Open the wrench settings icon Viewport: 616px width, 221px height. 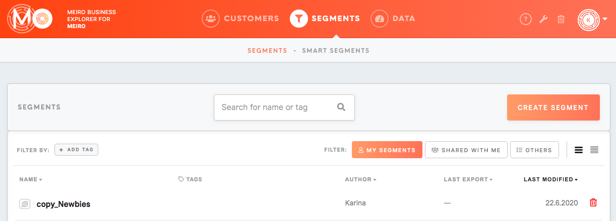[543, 19]
